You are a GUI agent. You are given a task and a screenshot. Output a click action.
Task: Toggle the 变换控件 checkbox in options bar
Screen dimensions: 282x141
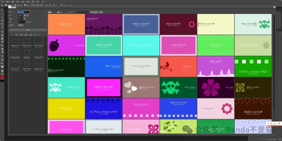click(x=15, y=5)
